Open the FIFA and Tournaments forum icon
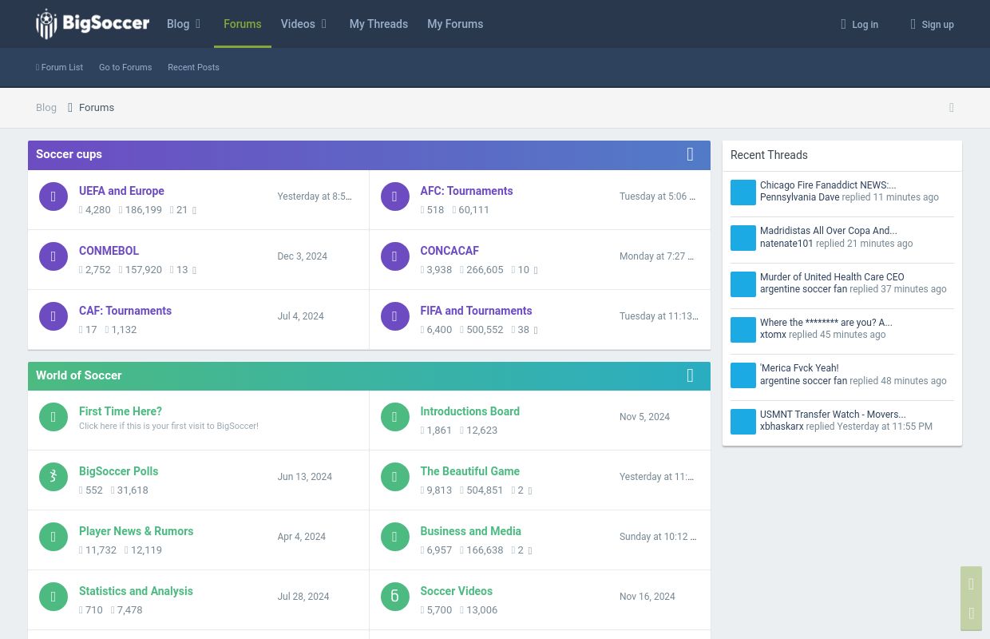The image size is (990, 639). click(394, 316)
